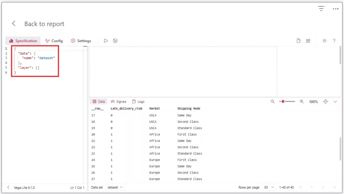Collapse the debug pane with the chevron
Image resolution: width=344 pixels, height=194 pixels.
click(x=335, y=101)
